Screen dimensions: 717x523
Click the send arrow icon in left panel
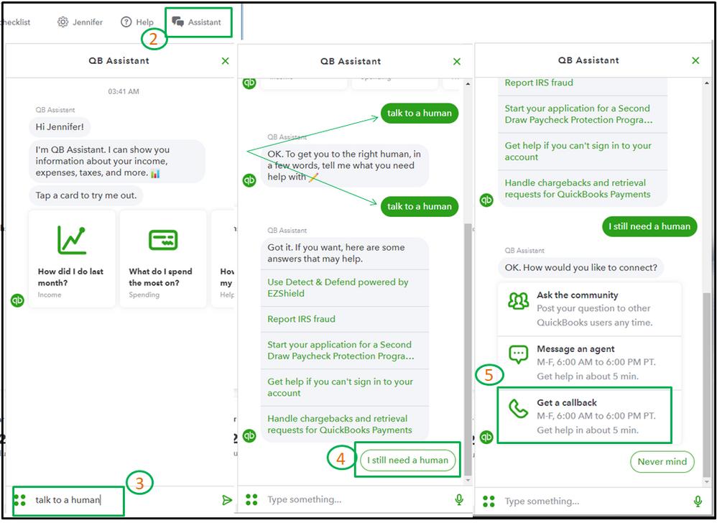tap(227, 500)
